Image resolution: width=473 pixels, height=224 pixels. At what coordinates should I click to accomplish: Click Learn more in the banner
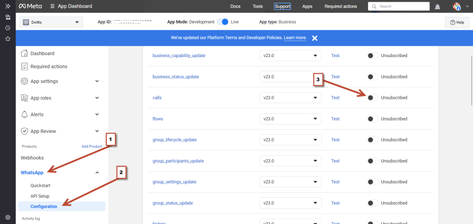295,38
